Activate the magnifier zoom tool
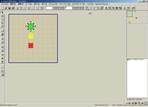The width and height of the screenshot is (148, 107). point(2,26)
